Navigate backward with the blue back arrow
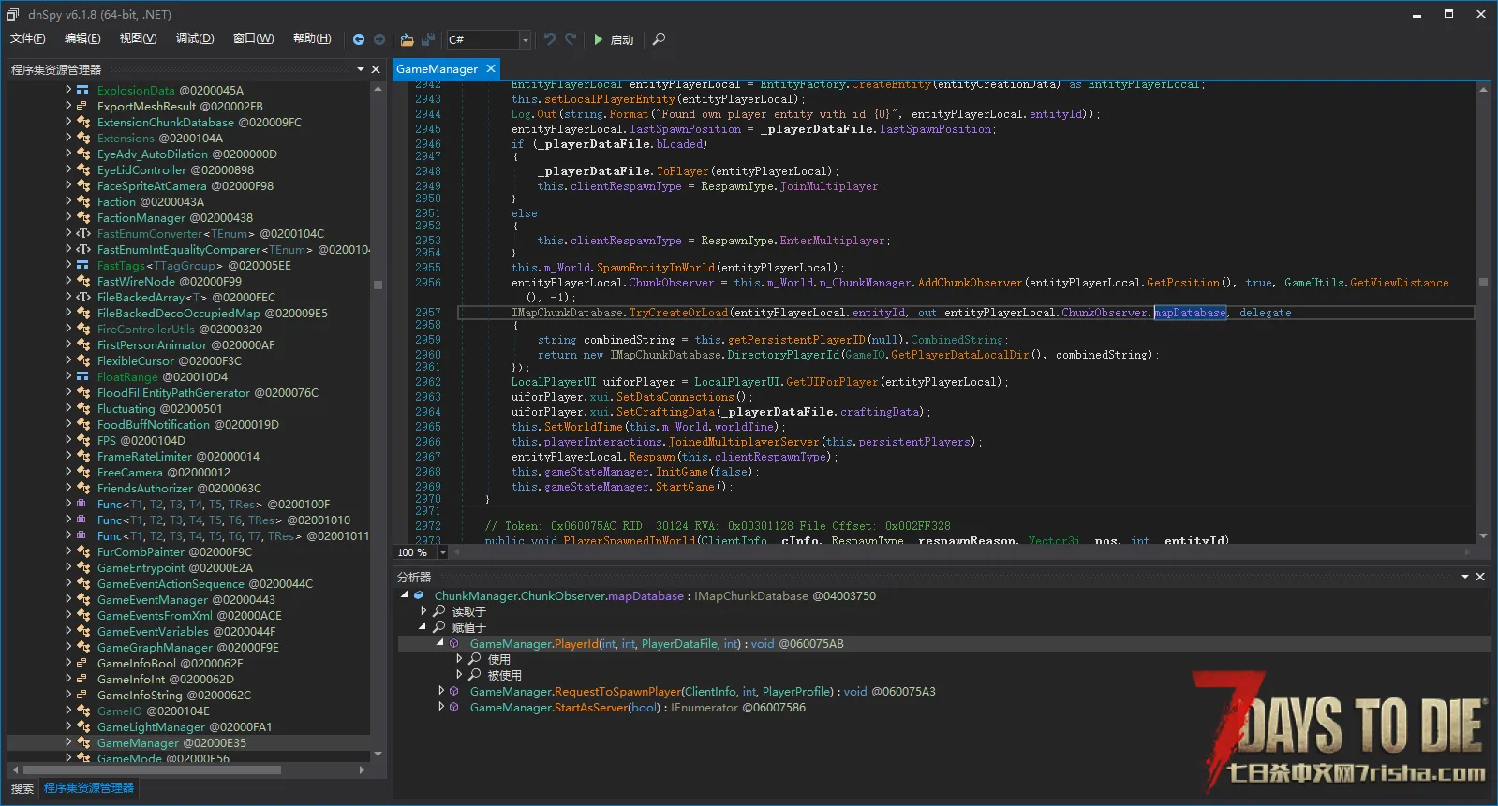Image resolution: width=1498 pixels, height=806 pixels. (359, 39)
